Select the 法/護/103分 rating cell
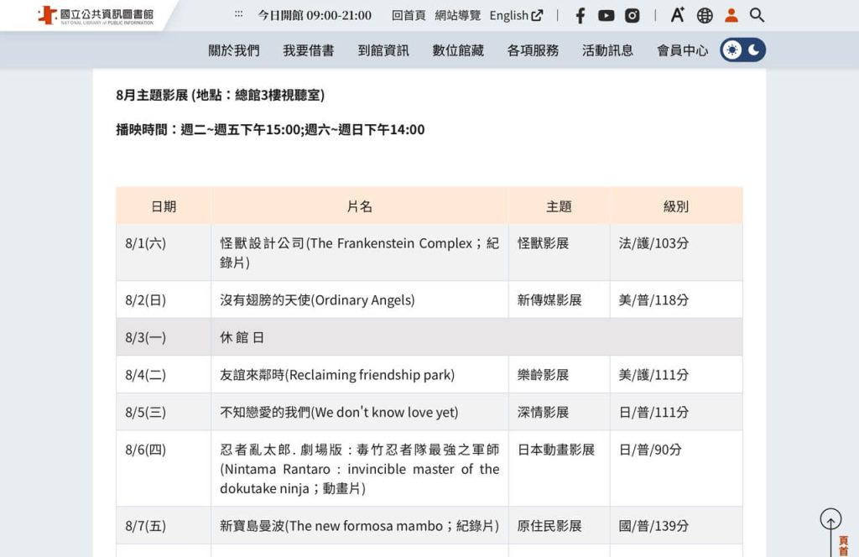Viewport: 859px width, 557px height. point(676,252)
